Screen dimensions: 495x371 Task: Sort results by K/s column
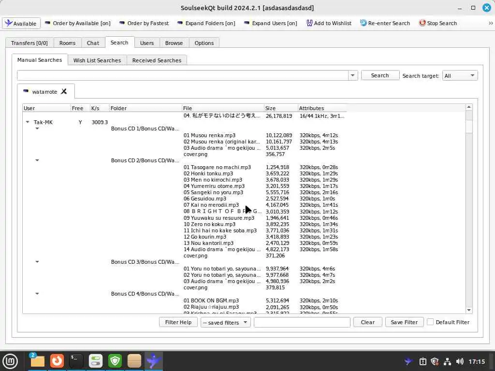coord(100,108)
